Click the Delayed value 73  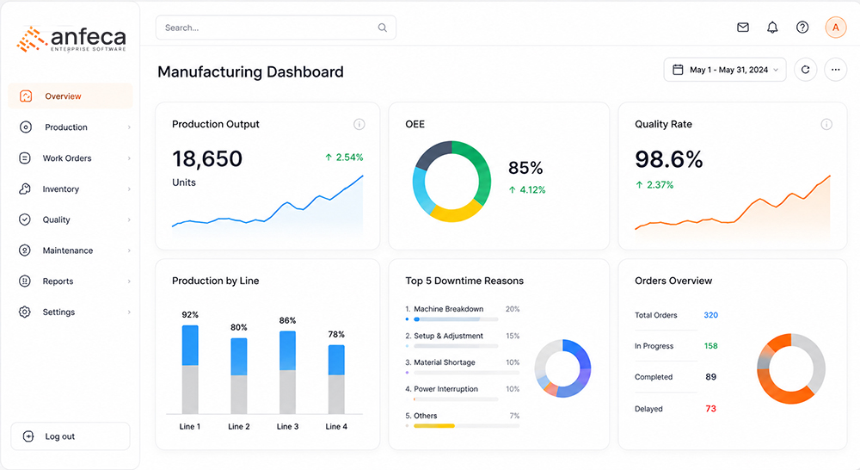711,409
